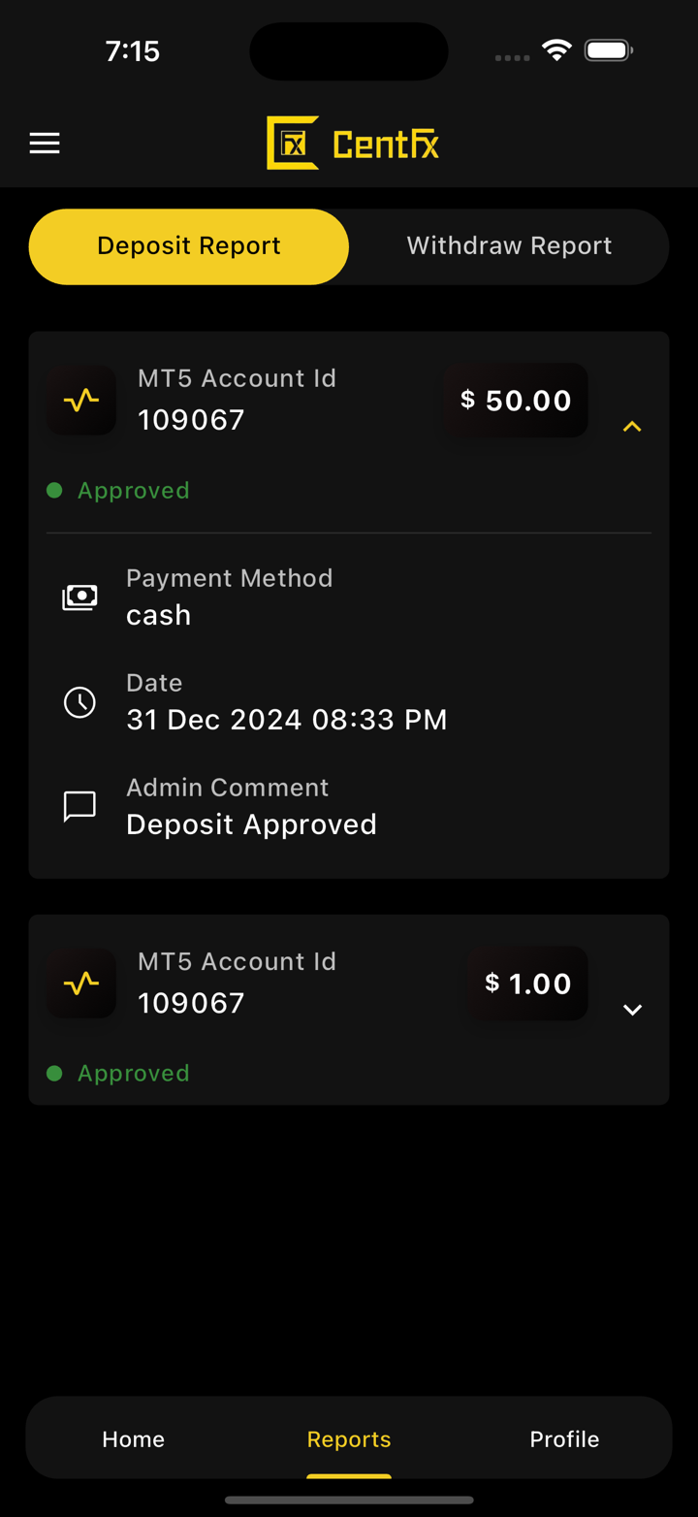
Task: Switch to Deposit Report view
Action: [x=189, y=246]
